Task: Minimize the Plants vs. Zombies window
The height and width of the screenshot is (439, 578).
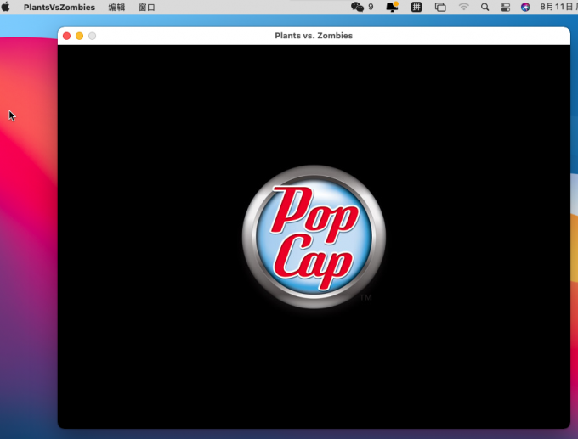Action: [80, 36]
